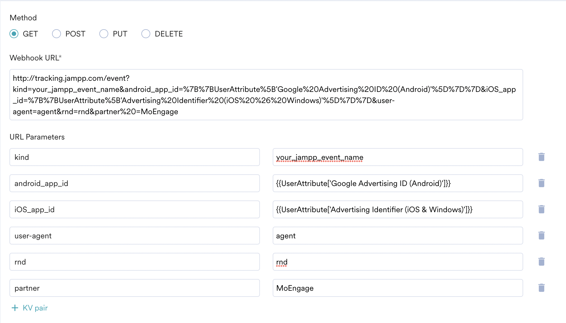Edit the your_jampp_event_name value field
This screenshot has height=323, width=566.
click(398, 157)
